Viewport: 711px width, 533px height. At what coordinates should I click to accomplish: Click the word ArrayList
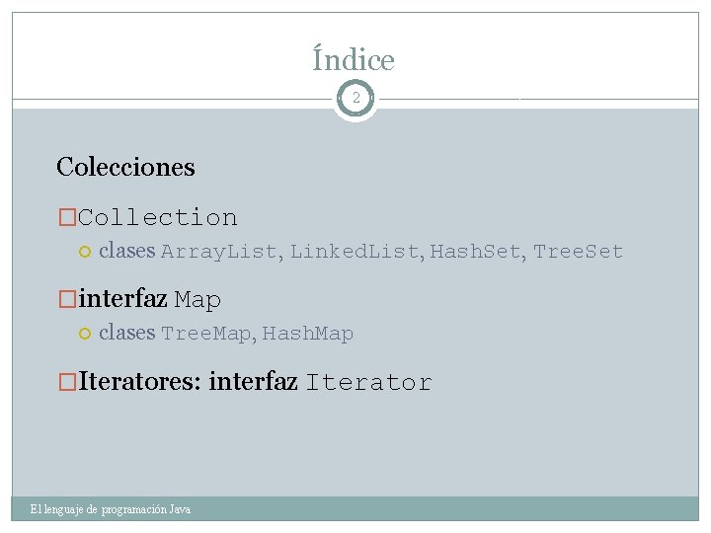point(219,252)
